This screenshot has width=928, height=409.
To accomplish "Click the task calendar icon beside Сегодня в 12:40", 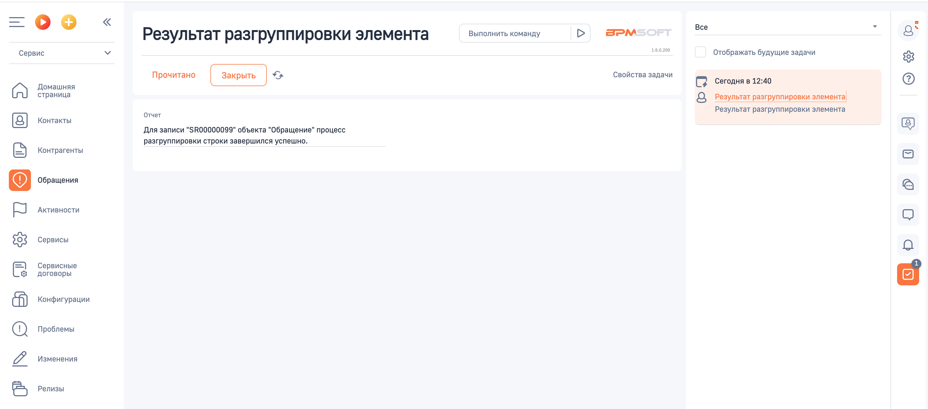I will (x=702, y=82).
